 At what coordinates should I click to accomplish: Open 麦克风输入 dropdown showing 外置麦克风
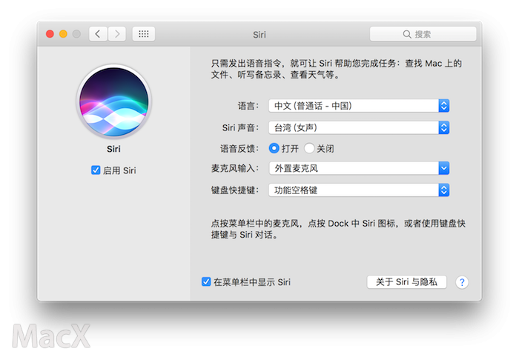(358, 168)
